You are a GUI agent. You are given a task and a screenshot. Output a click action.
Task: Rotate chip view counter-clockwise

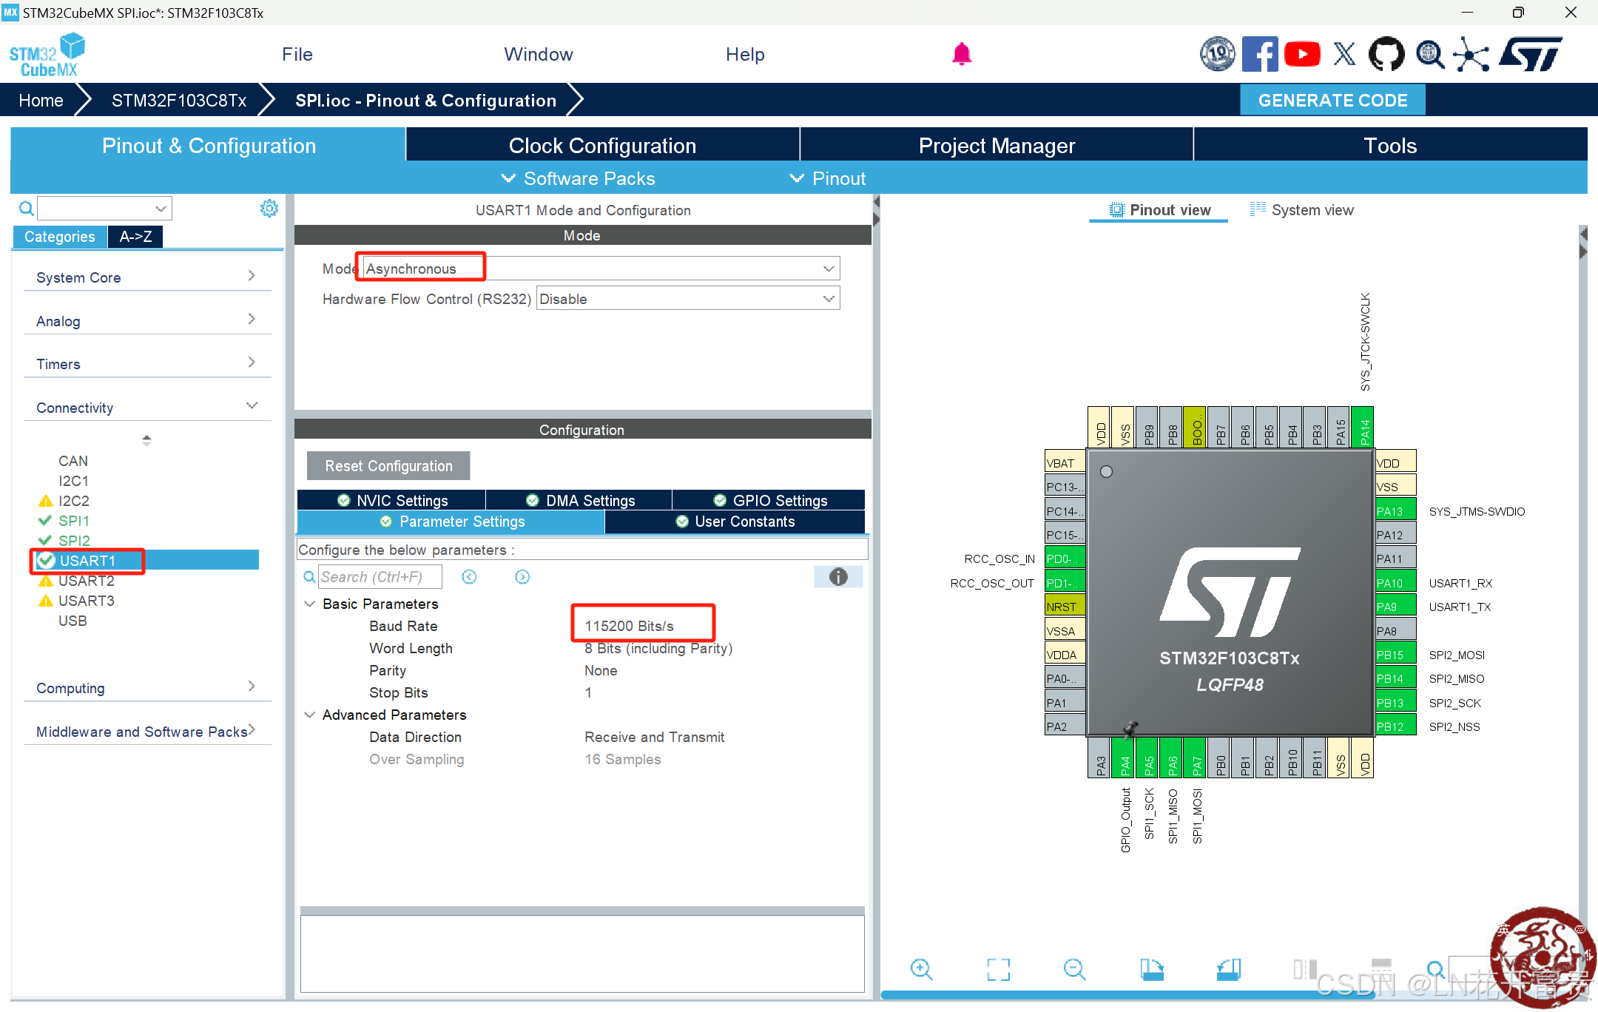(1228, 969)
